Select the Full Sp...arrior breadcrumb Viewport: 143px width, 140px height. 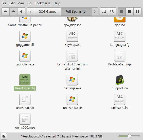[x=76, y=11]
